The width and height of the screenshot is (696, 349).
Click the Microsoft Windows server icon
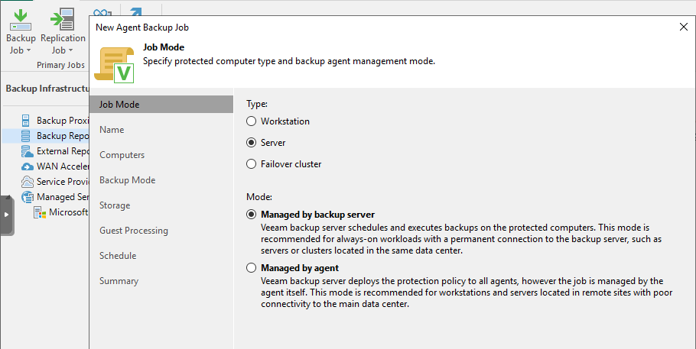(x=40, y=212)
